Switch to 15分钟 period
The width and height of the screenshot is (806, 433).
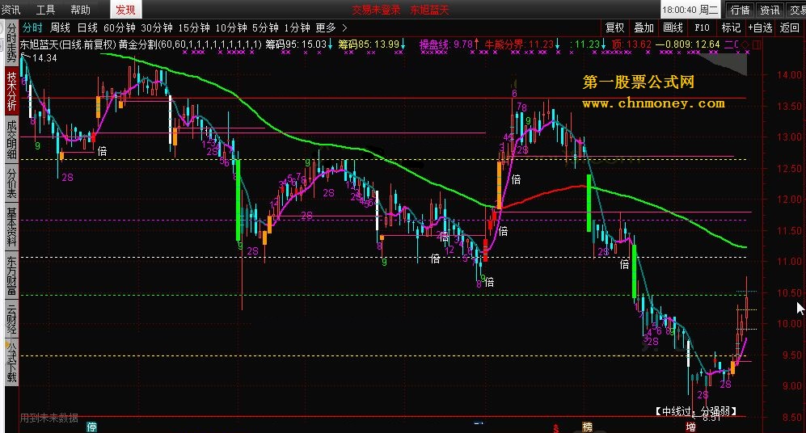coord(194,27)
